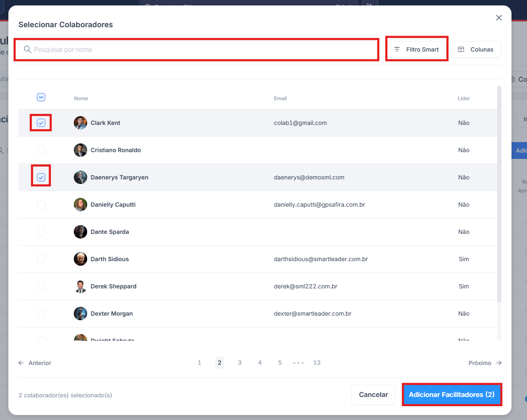The image size is (527, 420).
Task: Open the Filtro Smart filter
Action: [x=416, y=49]
